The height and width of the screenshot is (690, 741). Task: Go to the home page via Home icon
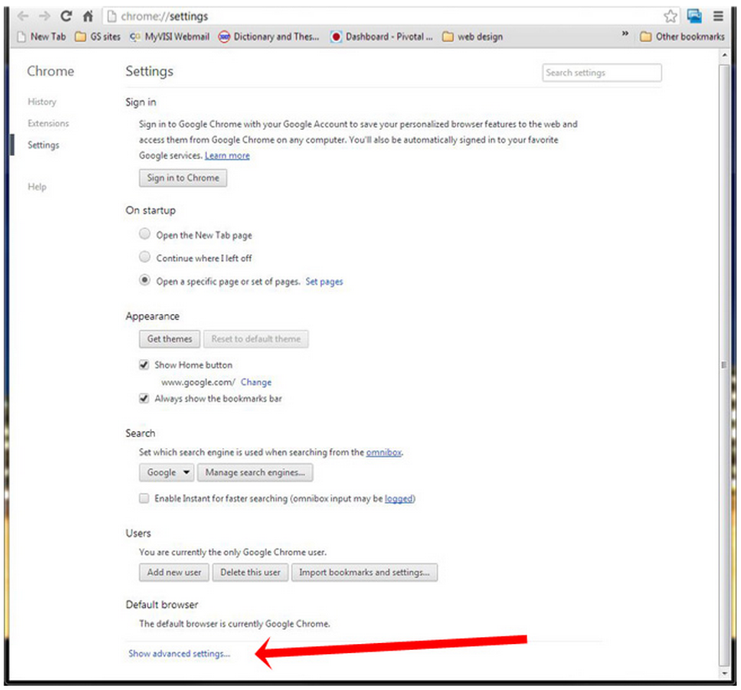pyautogui.click(x=88, y=17)
